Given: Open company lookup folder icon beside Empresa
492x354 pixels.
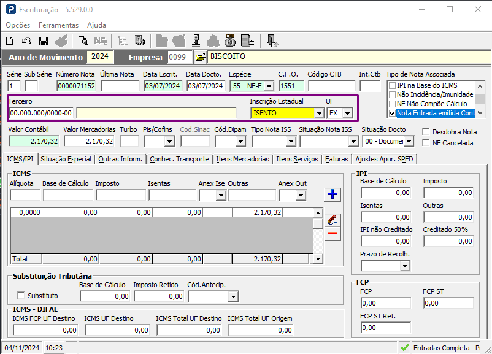Looking at the screenshot, I should 200,57.
